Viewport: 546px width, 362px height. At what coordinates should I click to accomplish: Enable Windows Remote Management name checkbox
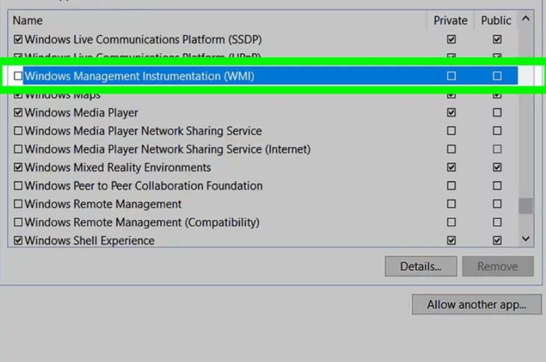pos(18,204)
